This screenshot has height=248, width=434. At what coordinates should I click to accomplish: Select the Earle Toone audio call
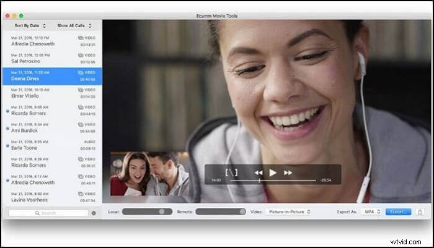point(52,145)
